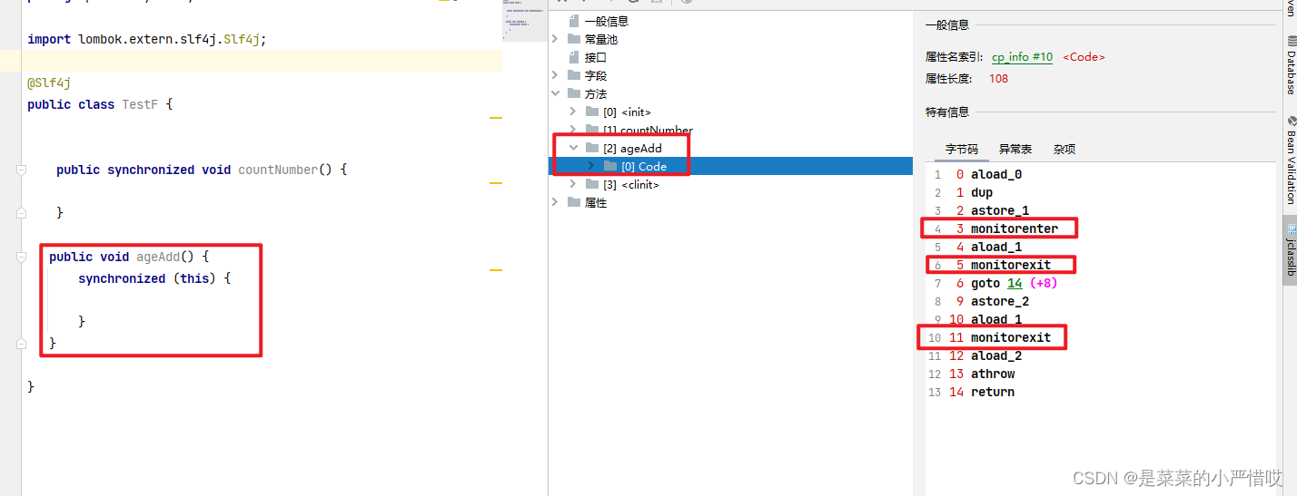The height and width of the screenshot is (496, 1297).
Task: Click the aload_0 bytecode line
Action: [996, 174]
